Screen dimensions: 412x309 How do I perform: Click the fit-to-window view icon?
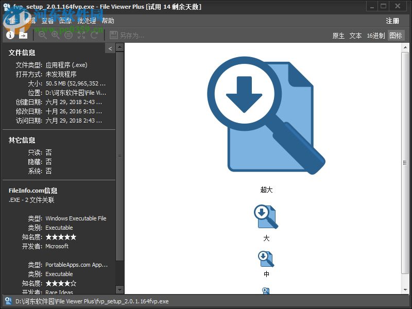coord(81,36)
